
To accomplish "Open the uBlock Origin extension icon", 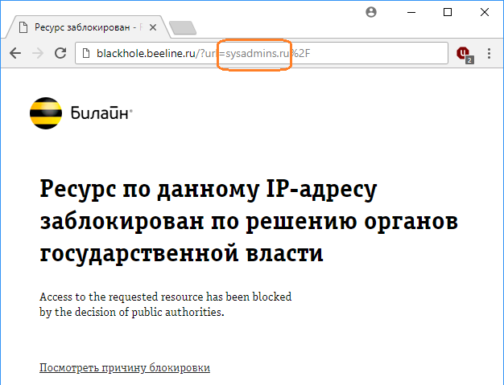I will pos(465,54).
